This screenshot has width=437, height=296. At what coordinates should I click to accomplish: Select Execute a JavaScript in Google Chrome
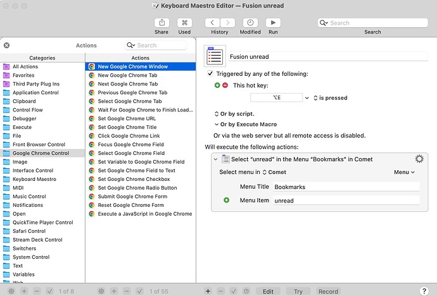coord(141,214)
